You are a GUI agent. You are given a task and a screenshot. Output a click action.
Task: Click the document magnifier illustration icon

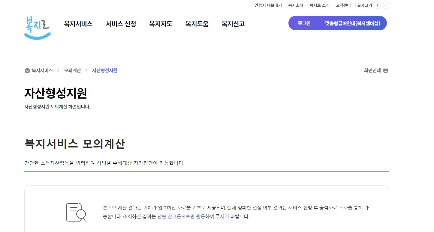(x=75, y=213)
